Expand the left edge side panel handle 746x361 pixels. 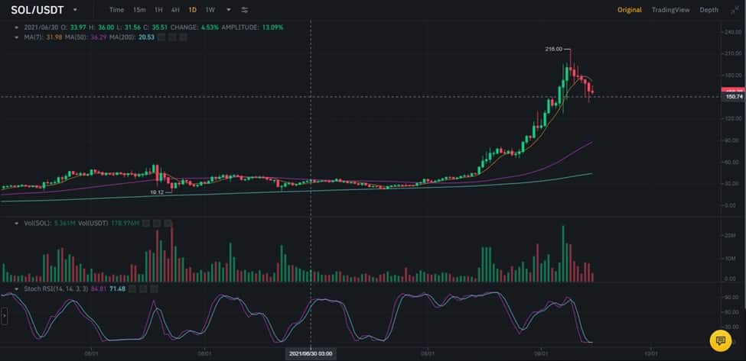tap(5, 316)
